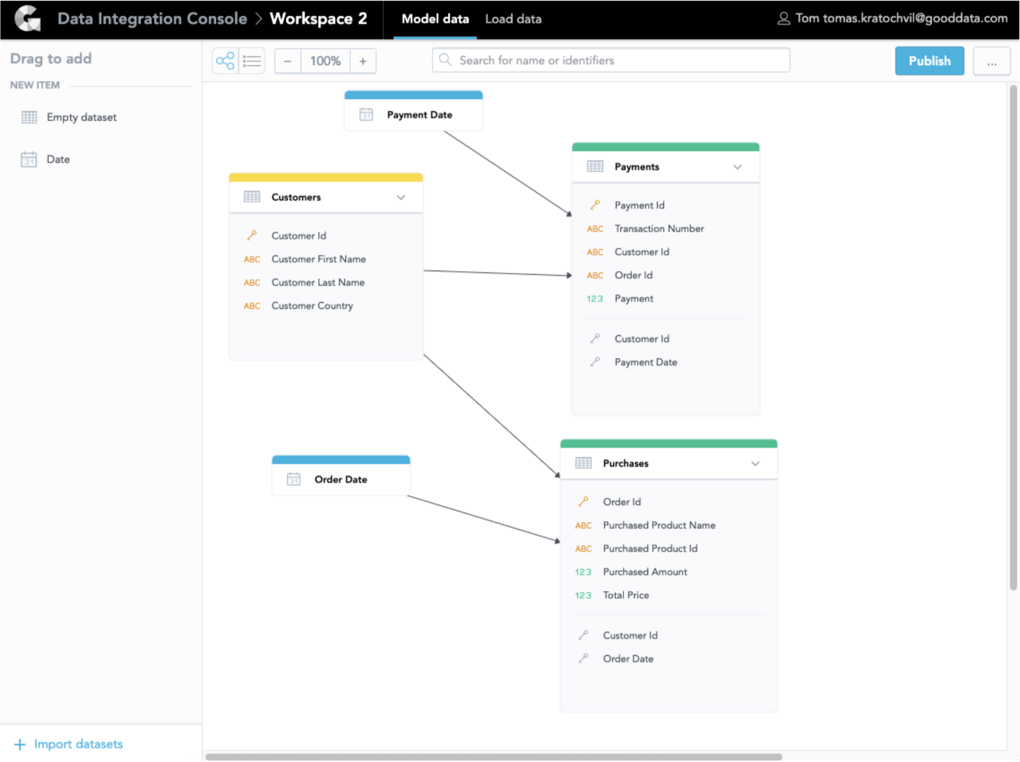The height and width of the screenshot is (762, 1020).
Task: Click the Date item under New Item
Action: 58,159
